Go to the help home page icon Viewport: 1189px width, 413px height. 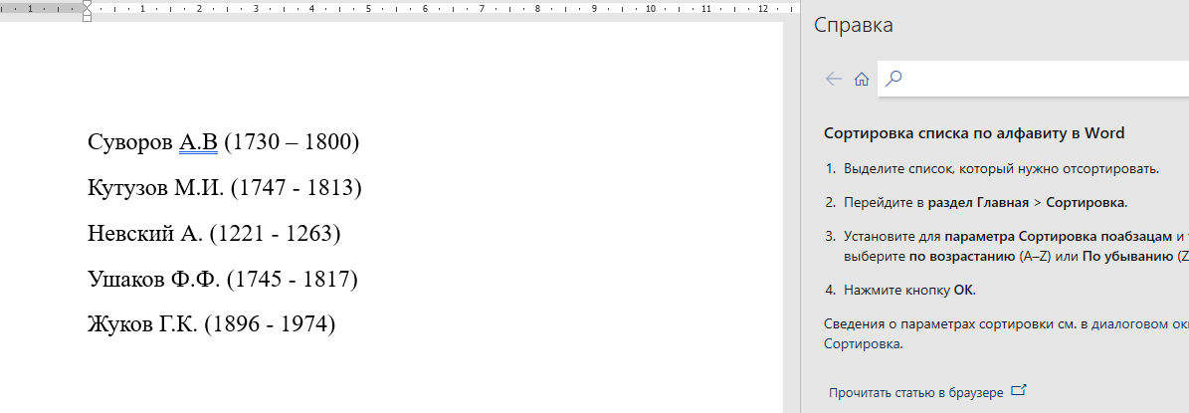click(862, 79)
